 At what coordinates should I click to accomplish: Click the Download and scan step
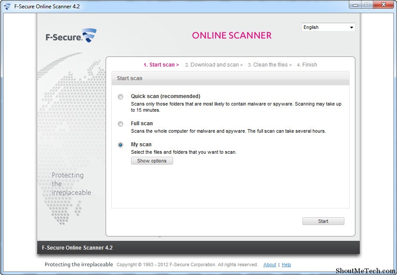point(214,64)
